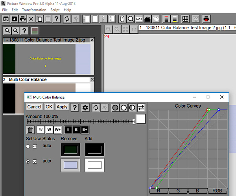Click the lavender Remove color swatch
236x196 pixels.
point(70,165)
